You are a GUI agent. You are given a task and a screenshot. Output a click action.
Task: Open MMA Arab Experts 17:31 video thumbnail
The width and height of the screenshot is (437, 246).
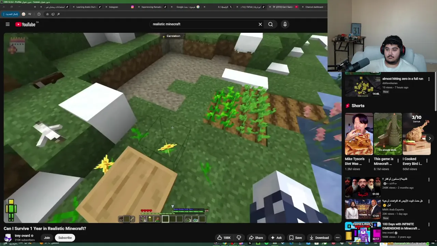pyautogui.click(x=363, y=209)
